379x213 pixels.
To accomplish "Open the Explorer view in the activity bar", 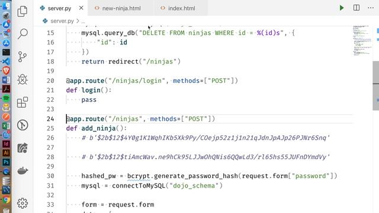I will tap(23, 11).
